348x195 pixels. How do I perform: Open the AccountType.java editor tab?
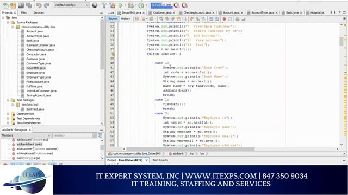pyautogui.click(x=263, y=12)
